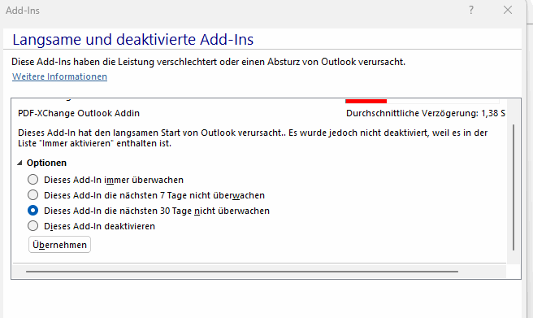The height and width of the screenshot is (318, 533).
Task: Click the Langsame und deaktivierte Add-Ins heading
Action: [x=133, y=40]
